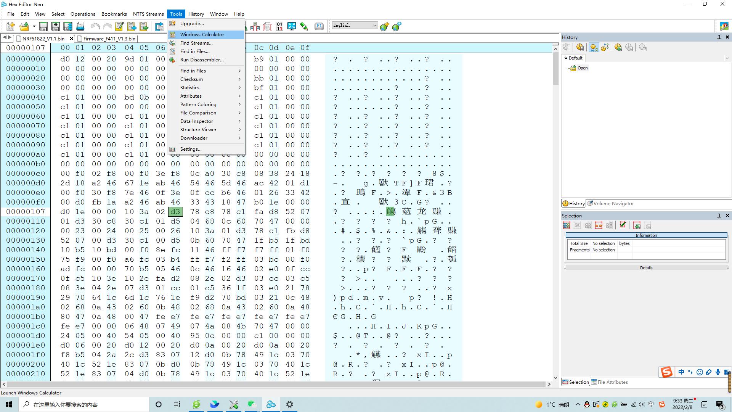Click the taskbar search box

[84, 404]
